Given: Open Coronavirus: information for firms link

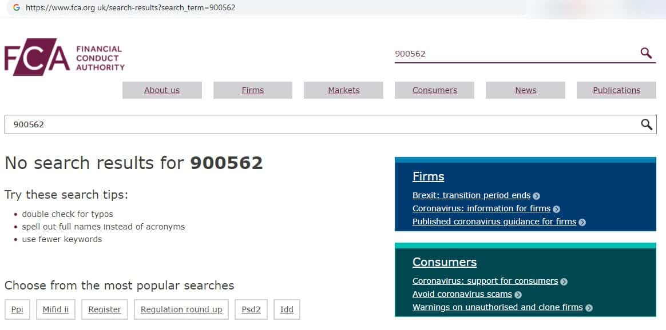Looking at the screenshot, I should click(x=481, y=208).
